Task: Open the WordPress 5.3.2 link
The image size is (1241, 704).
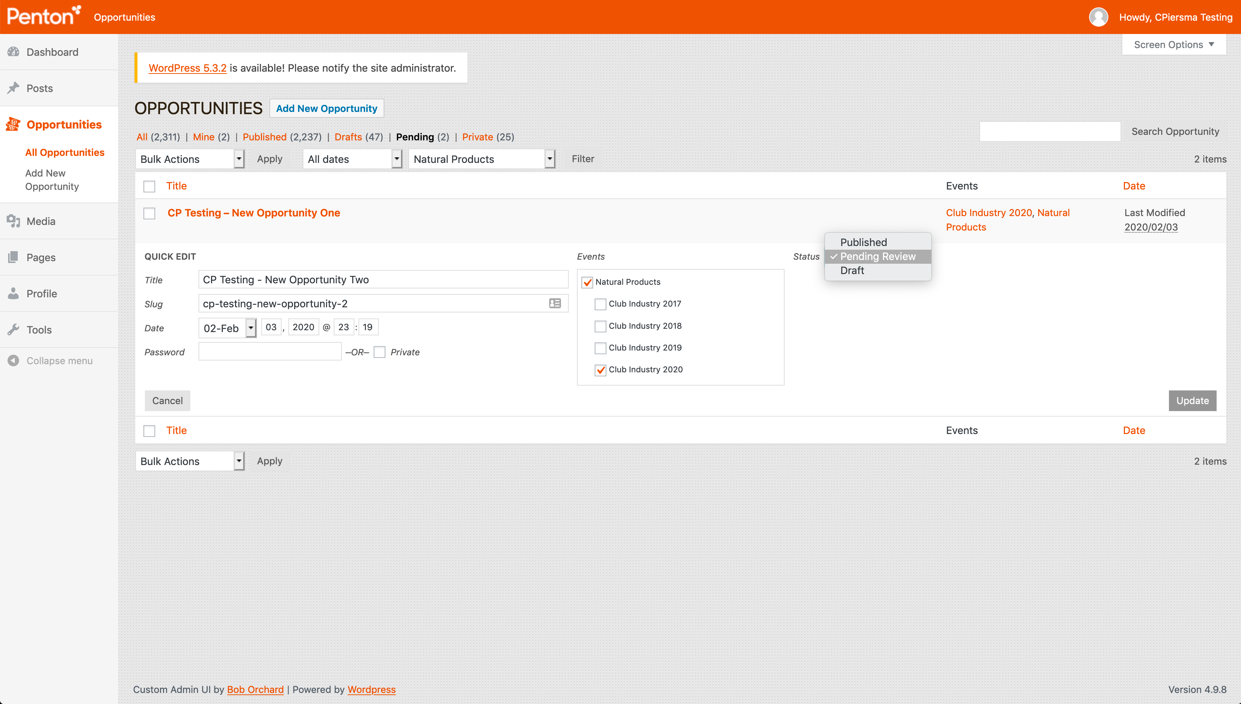Action: [x=187, y=68]
